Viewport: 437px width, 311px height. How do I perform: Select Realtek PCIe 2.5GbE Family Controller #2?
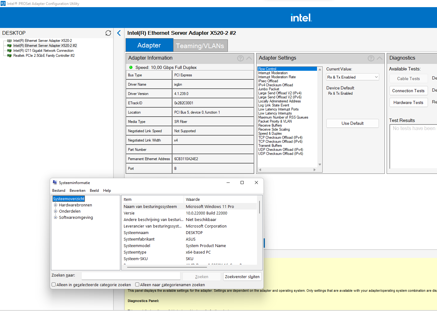44,56
